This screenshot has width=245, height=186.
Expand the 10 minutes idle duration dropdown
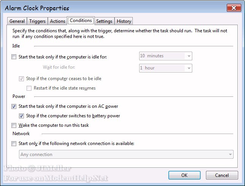(189, 56)
